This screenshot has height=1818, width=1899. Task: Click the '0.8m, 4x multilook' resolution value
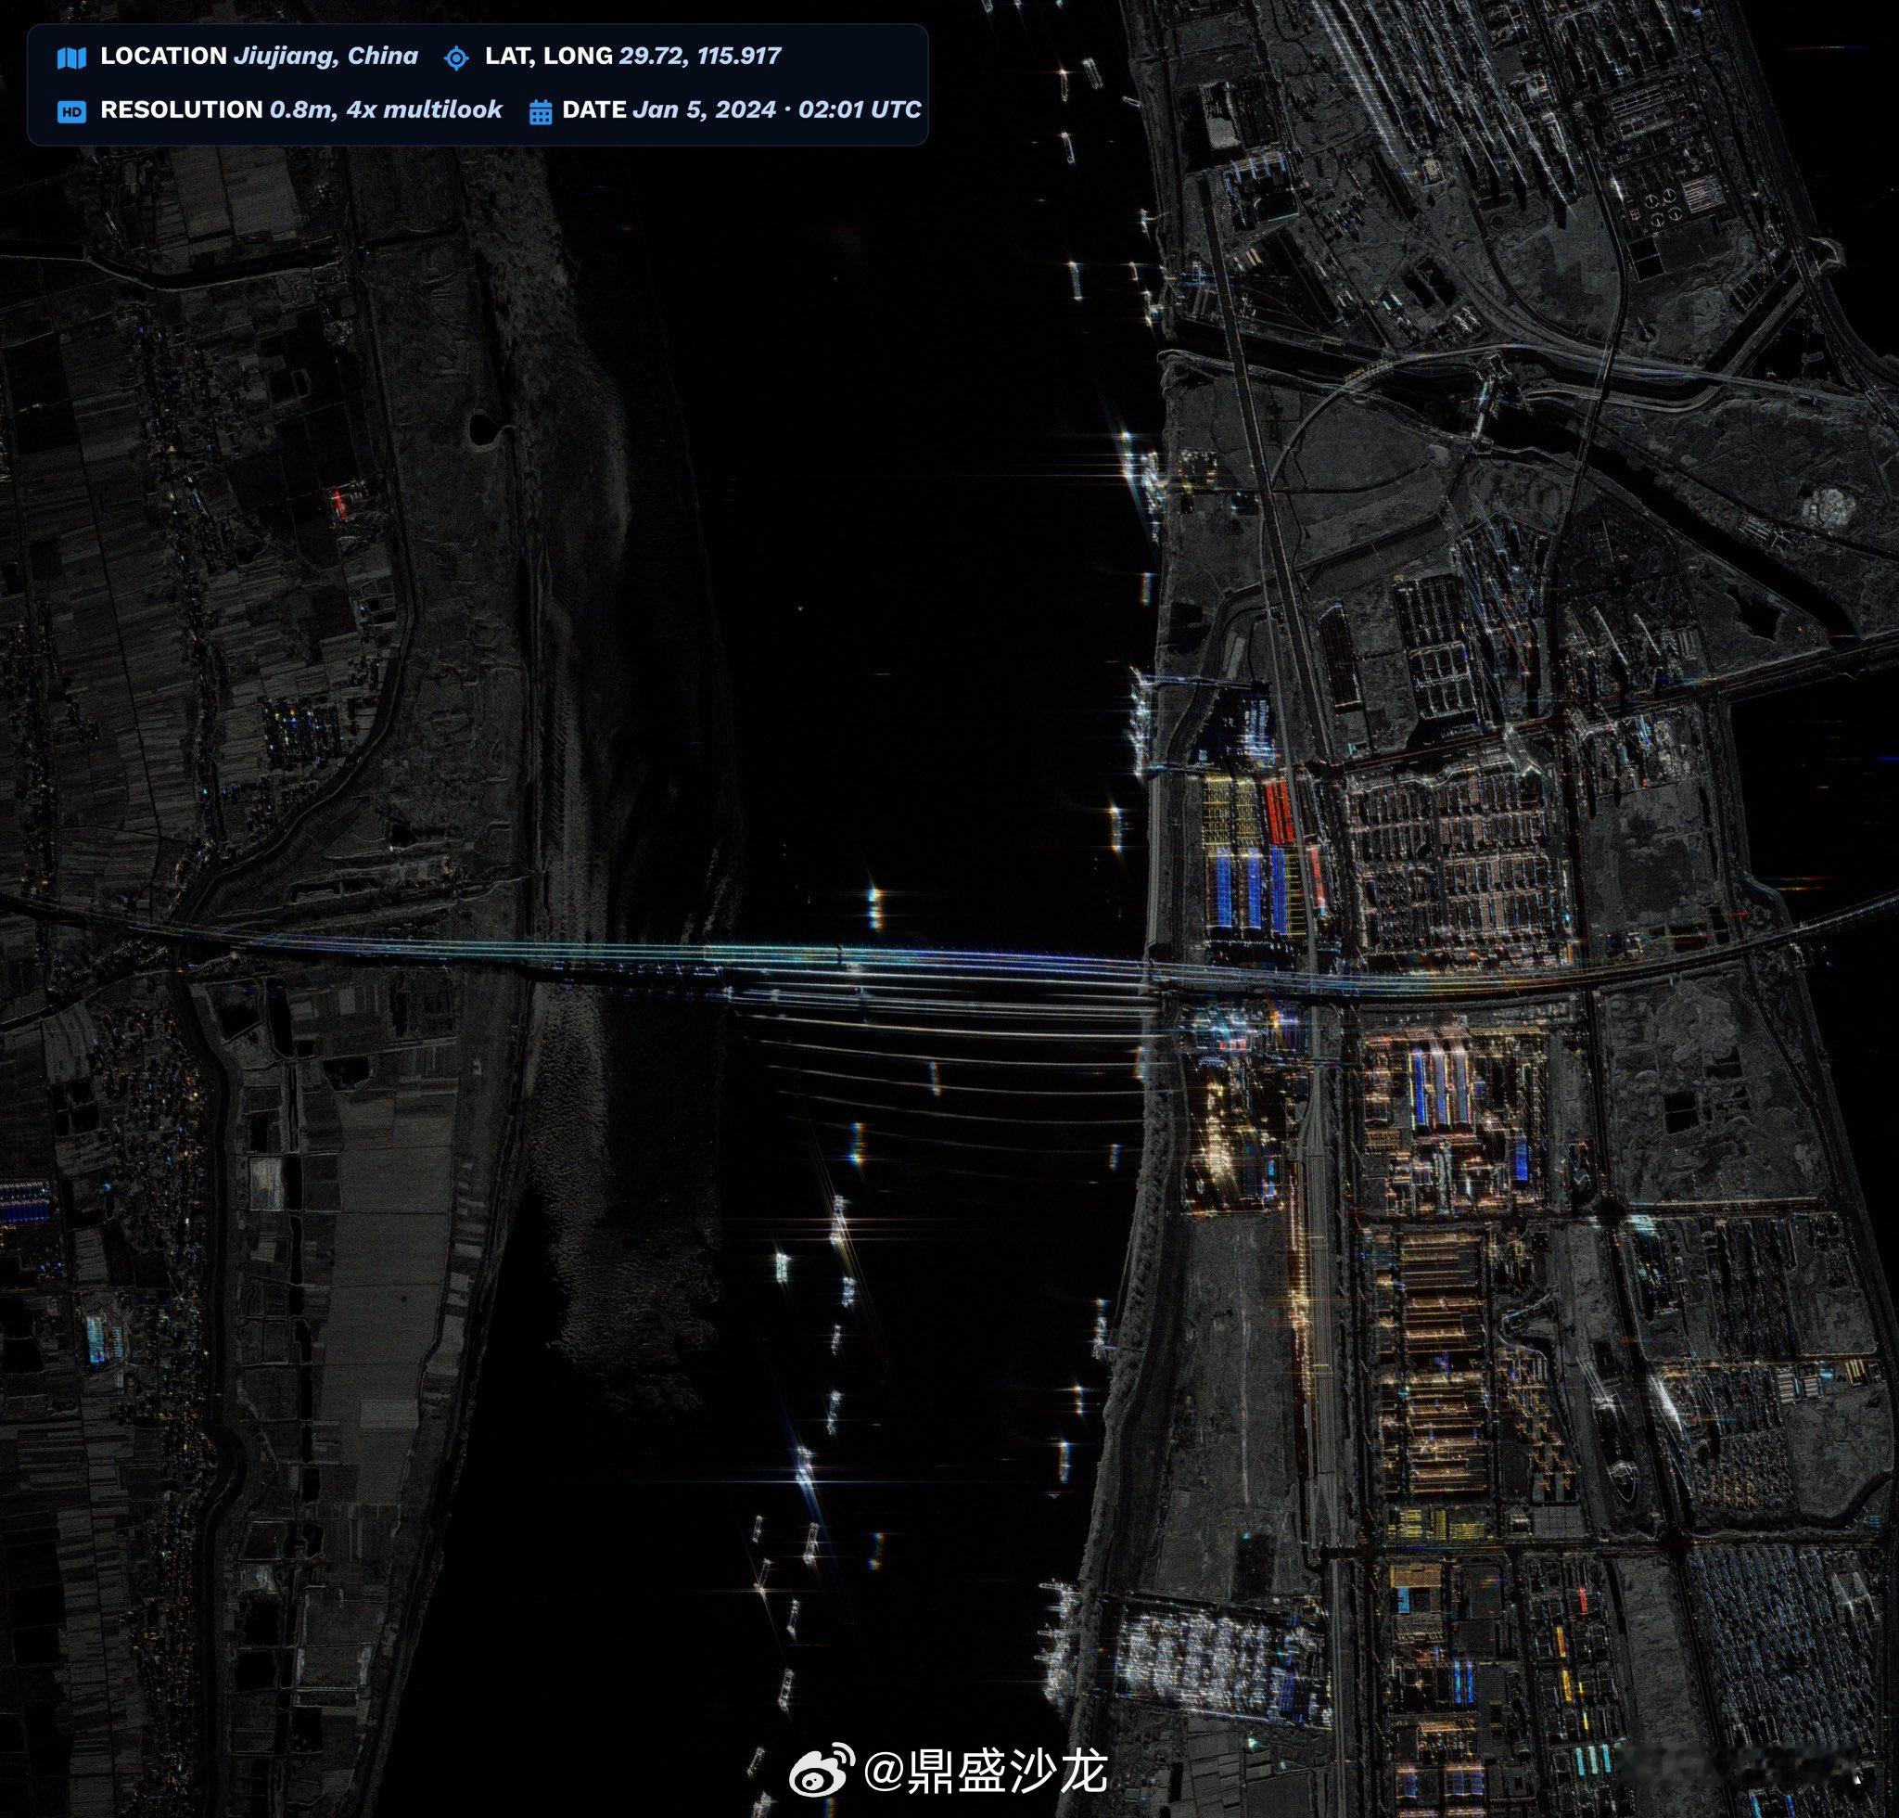386,109
